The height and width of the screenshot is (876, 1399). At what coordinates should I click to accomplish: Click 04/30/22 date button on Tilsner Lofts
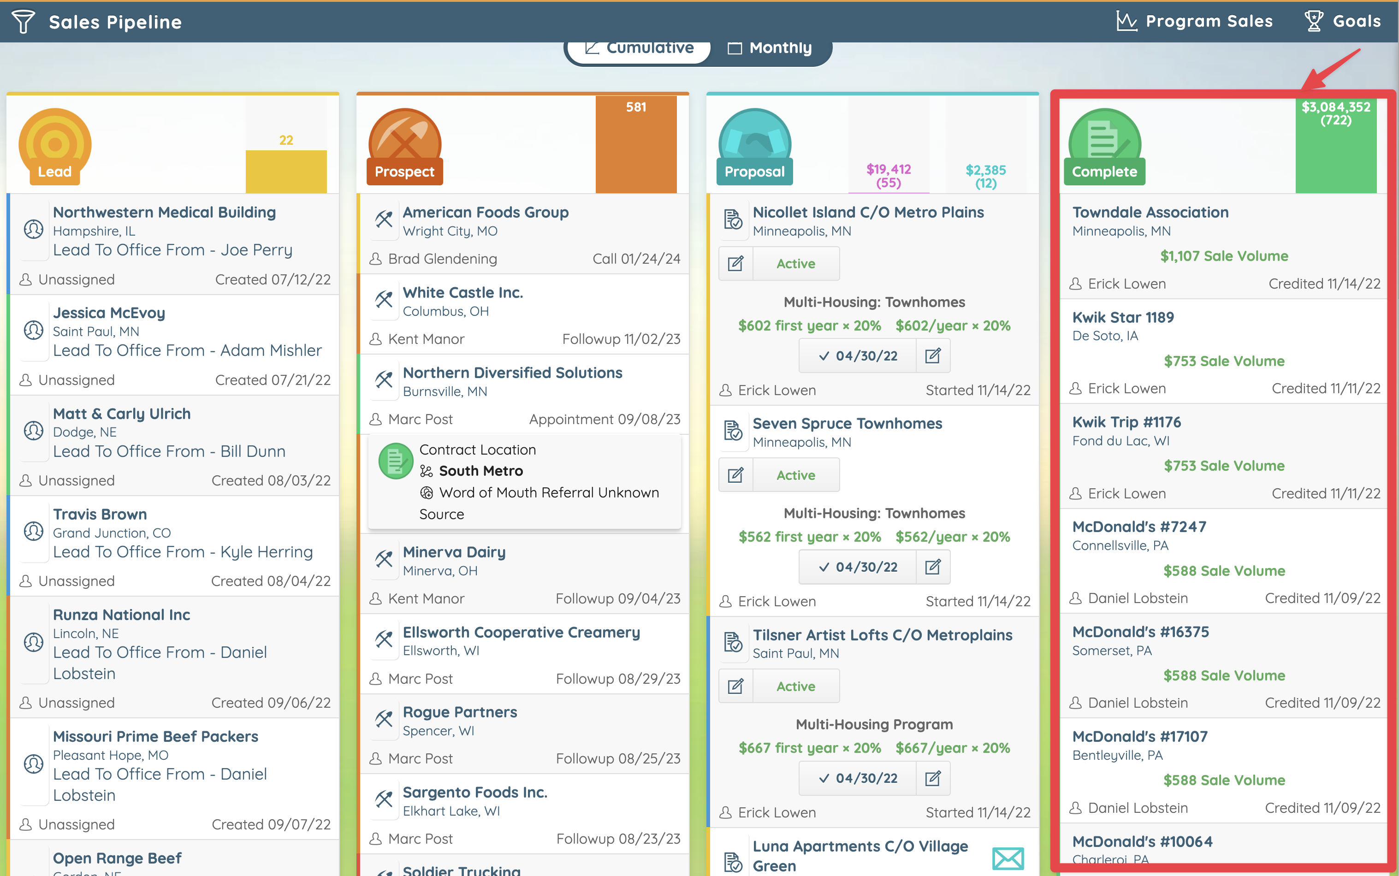coord(858,778)
